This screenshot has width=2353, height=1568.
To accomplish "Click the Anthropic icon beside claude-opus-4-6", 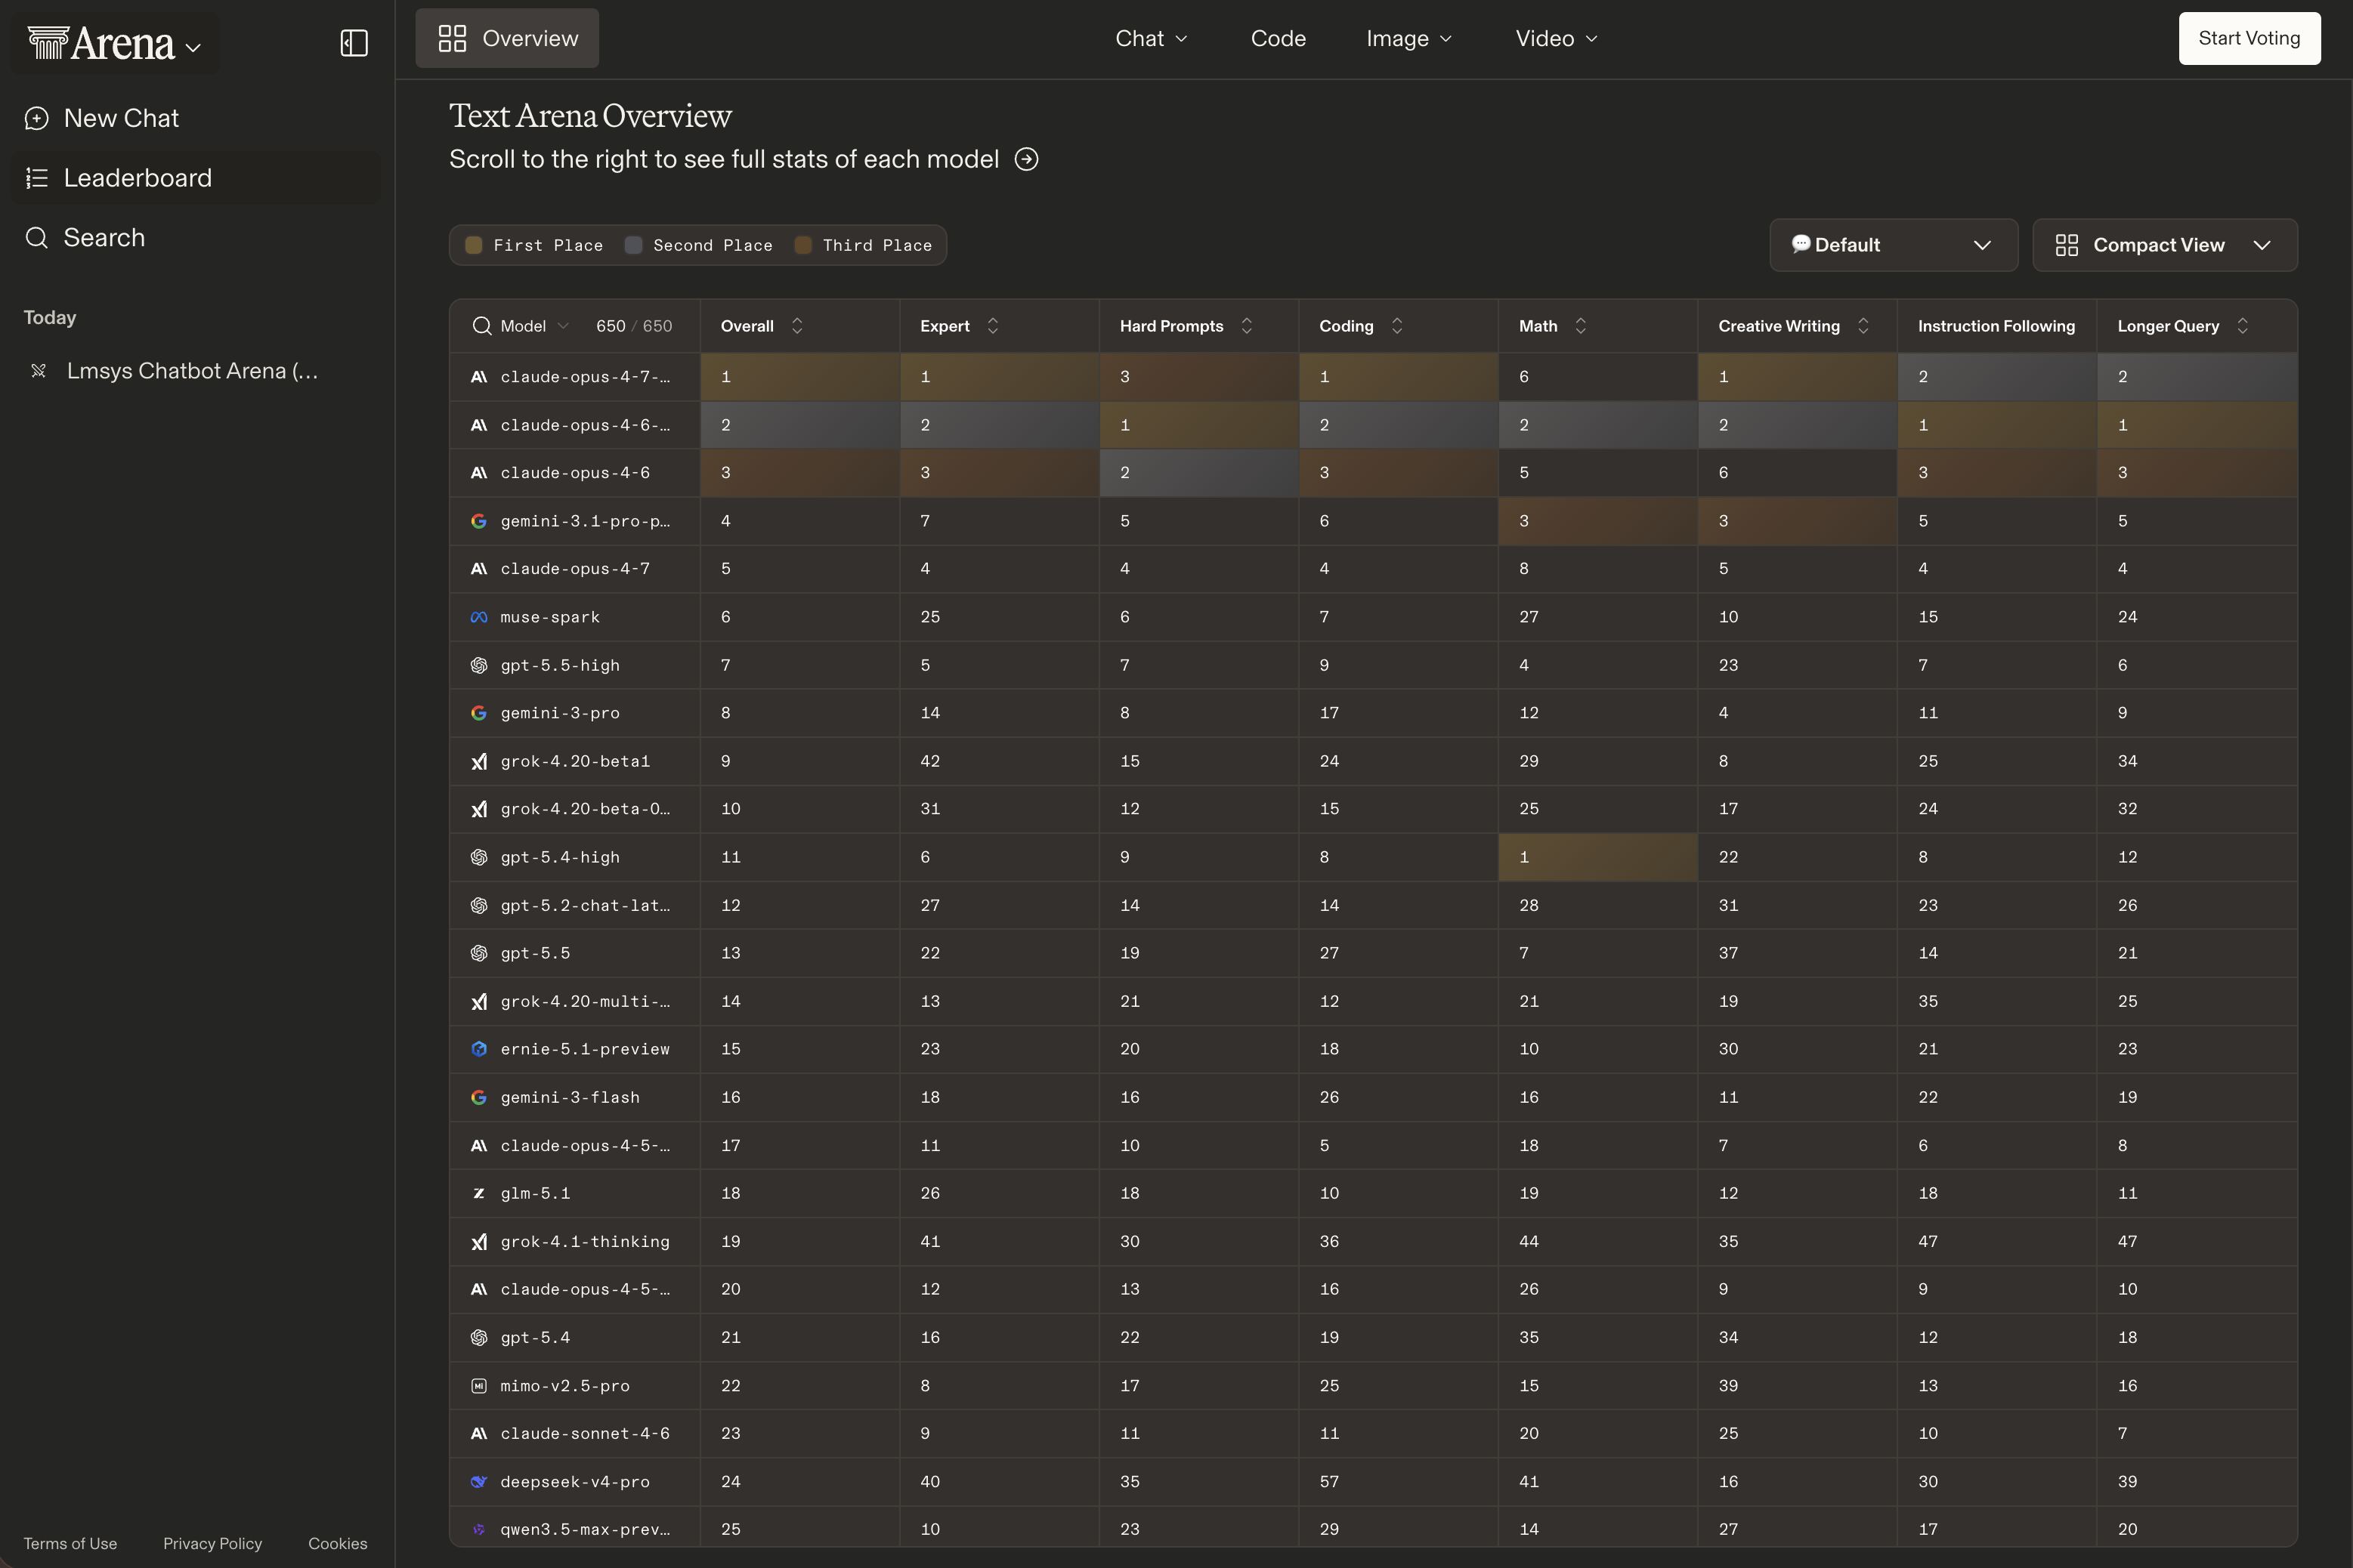I will click(479, 473).
